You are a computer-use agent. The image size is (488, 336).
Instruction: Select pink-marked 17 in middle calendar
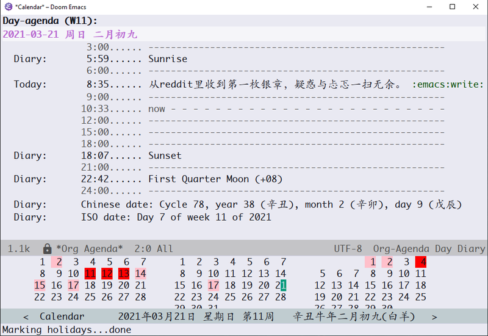point(213,285)
